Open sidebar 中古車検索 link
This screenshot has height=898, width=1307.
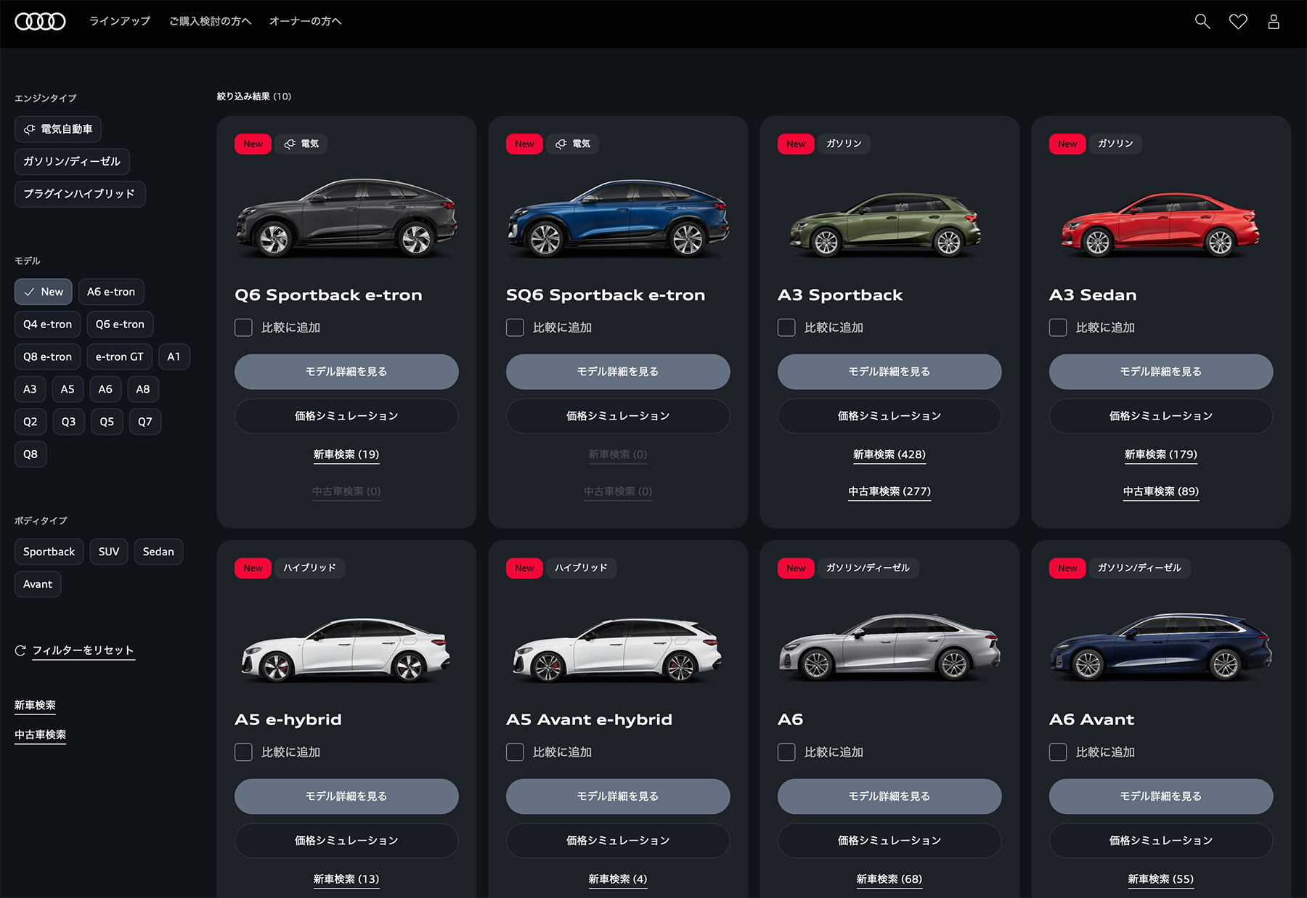[x=40, y=735]
